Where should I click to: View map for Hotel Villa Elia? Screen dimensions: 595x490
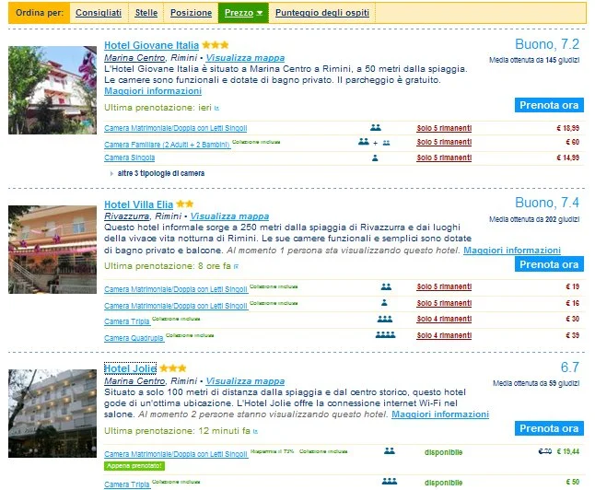(x=229, y=216)
